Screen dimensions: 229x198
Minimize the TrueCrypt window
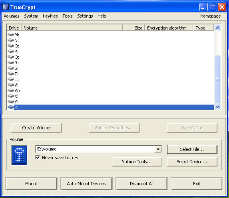pyautogui.click(x=203, y=7)
